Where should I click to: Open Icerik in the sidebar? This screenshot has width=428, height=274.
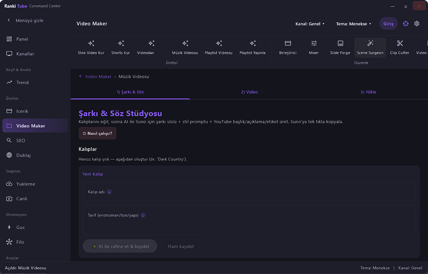pos(35,111)
